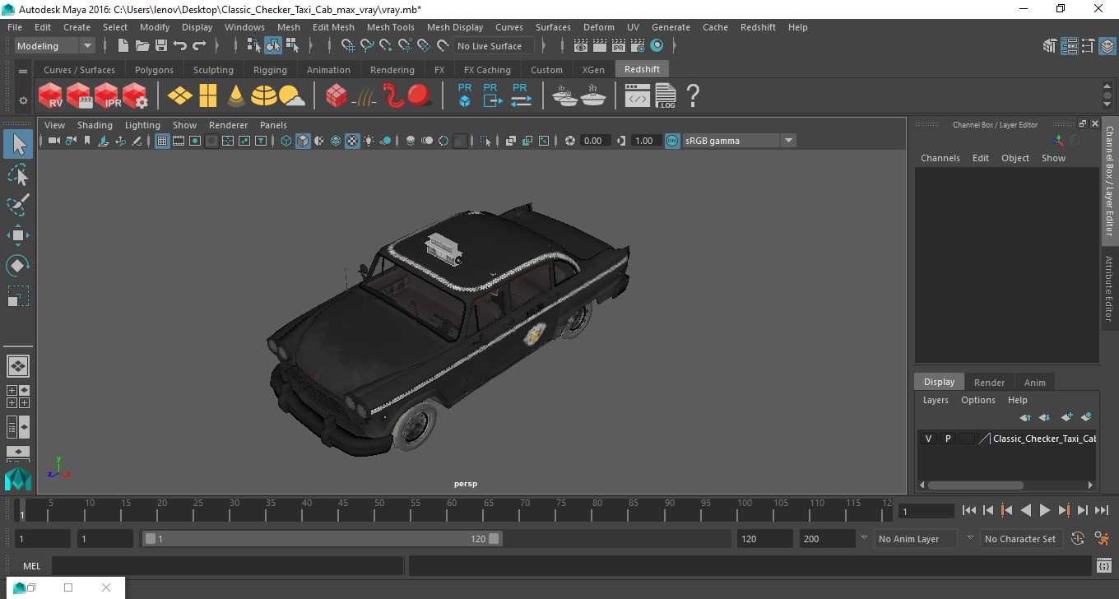Open shelf tab list menu icon
The height and width of the screenshot is (599, 1119).
(23, 71)
